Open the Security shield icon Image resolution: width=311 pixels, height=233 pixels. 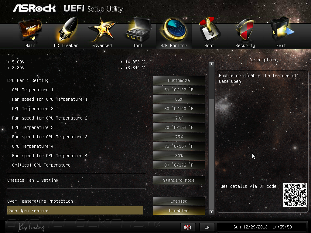(x=245, y=30)
